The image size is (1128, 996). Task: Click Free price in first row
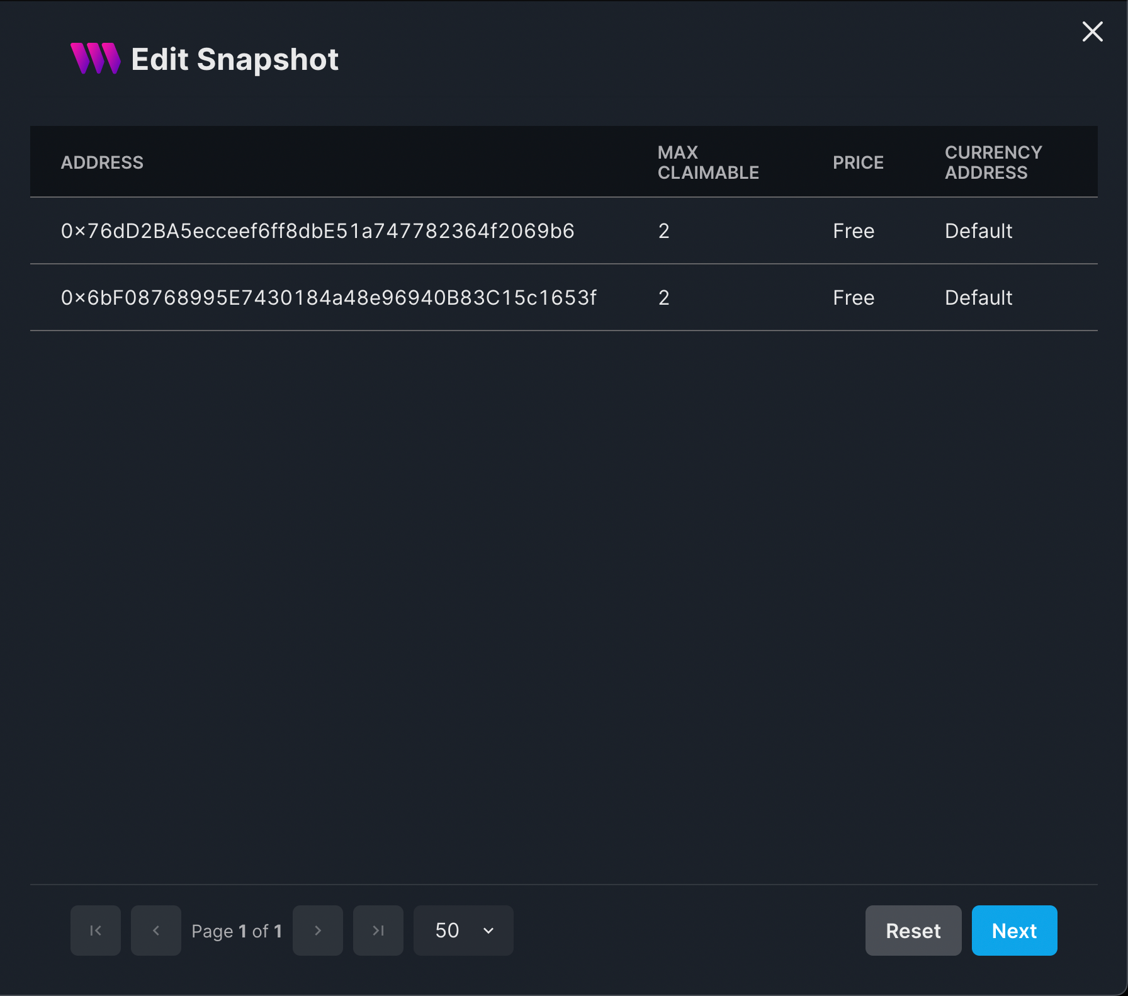coord(854,231)
